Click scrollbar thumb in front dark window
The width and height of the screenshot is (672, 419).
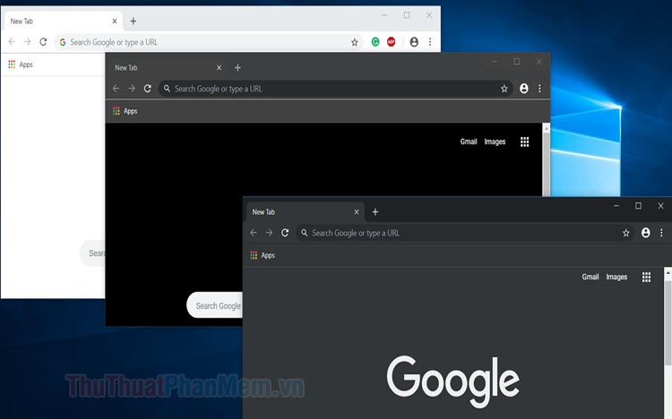pos(668,321)
